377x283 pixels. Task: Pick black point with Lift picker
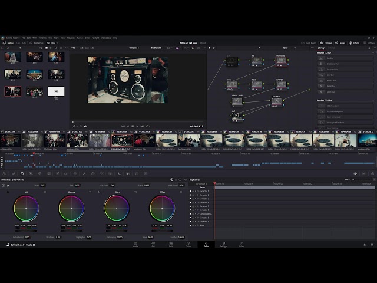[x=8, y=192]
